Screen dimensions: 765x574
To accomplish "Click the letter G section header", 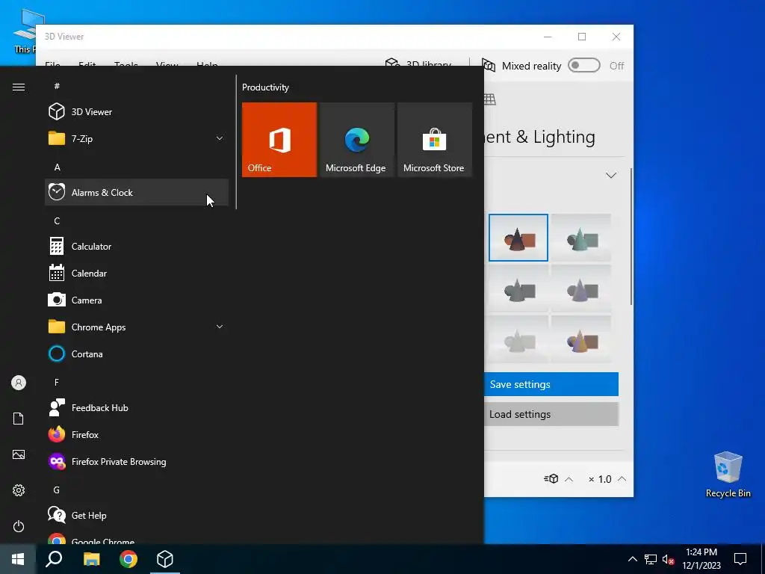I will click(57, 490).
